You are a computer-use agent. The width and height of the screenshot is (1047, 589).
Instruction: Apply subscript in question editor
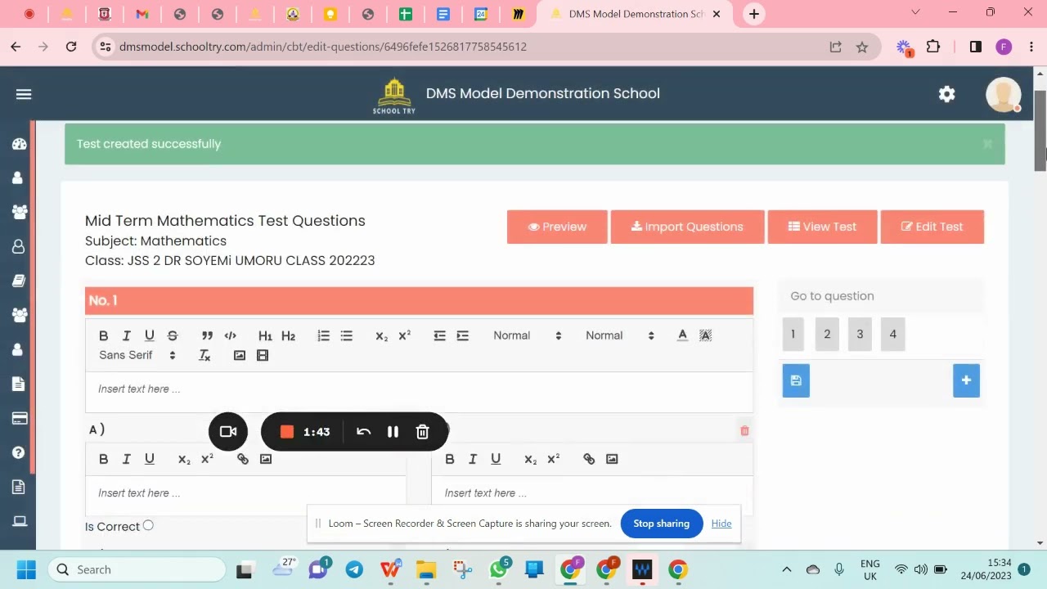(x=381, y=335)
